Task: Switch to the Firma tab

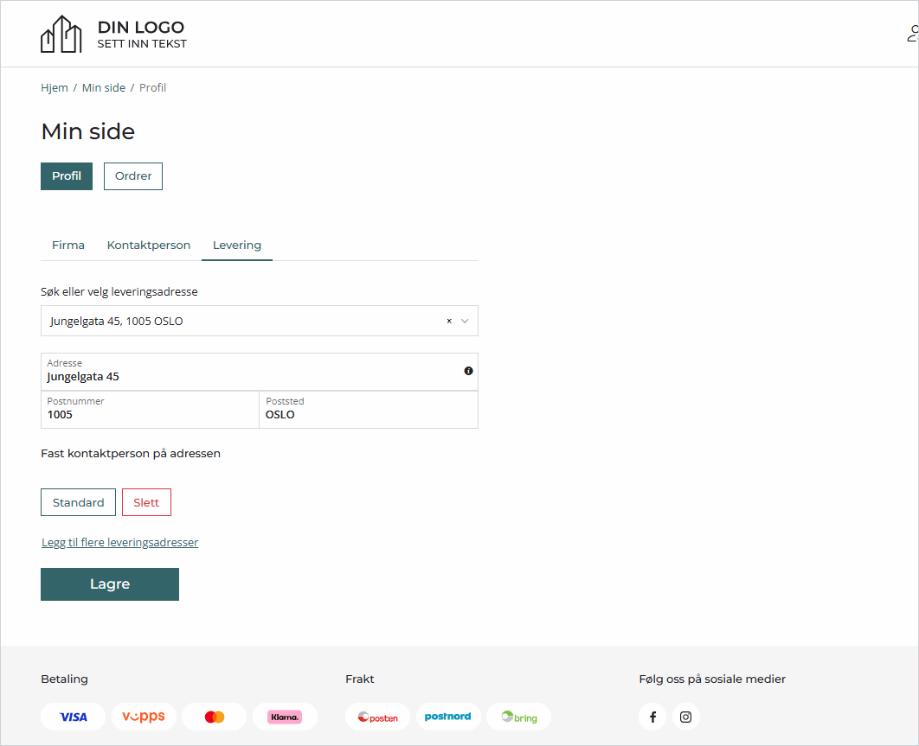Action: coord(68,245)
